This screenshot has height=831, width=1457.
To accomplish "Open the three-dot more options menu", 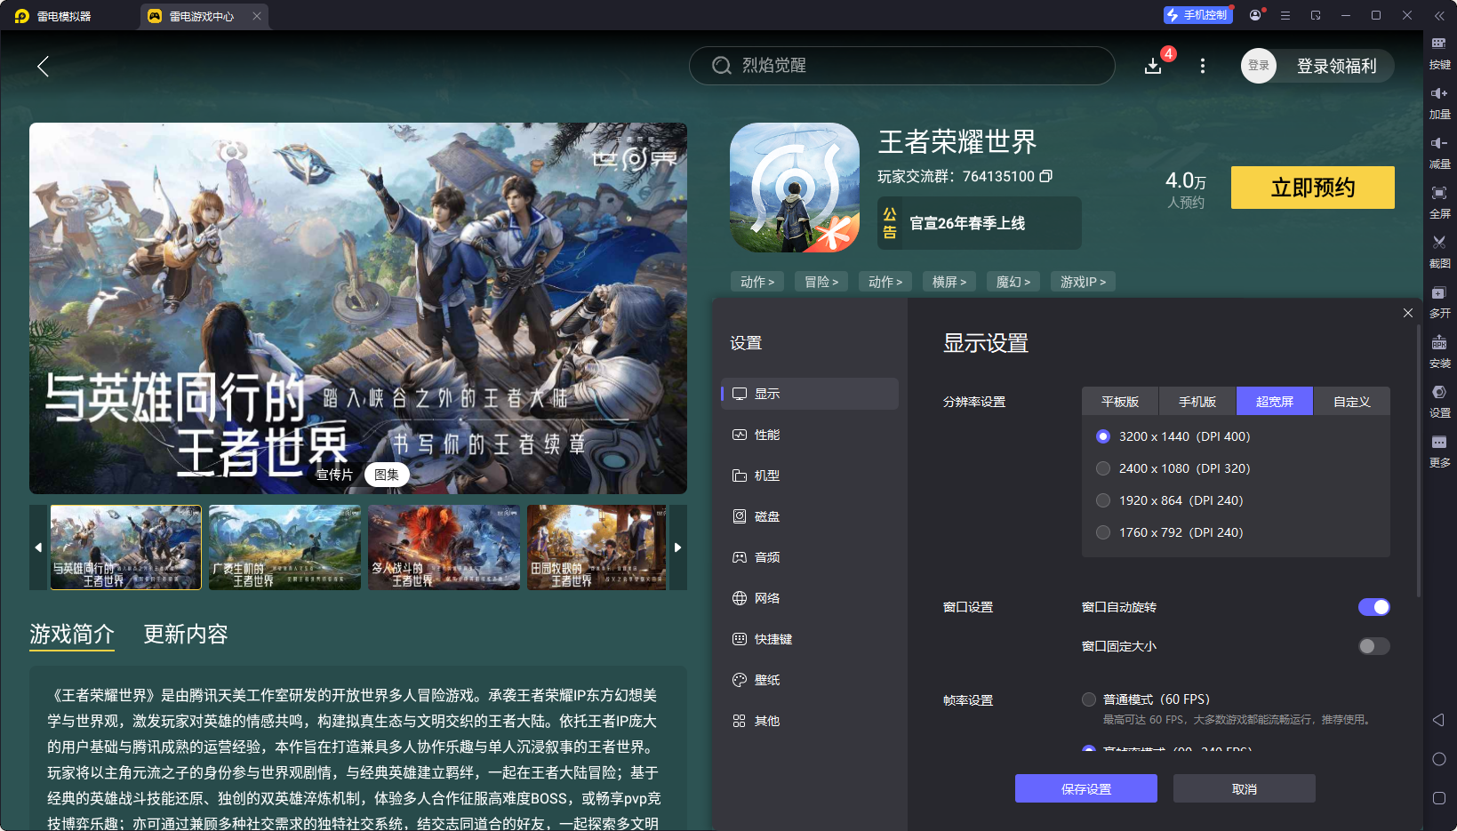I will pos(1203,66).
